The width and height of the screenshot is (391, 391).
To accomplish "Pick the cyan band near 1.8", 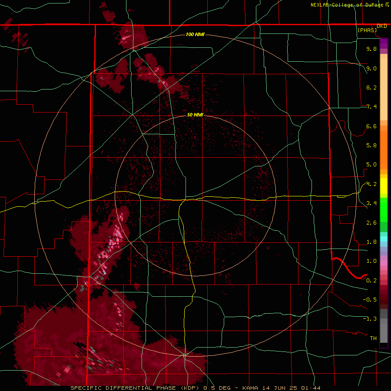I will [x=384, y=239].
